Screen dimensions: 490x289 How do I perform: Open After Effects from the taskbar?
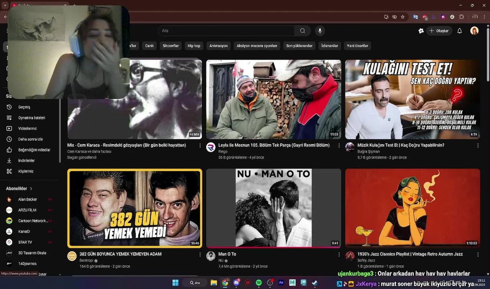[x=281, y=283]
